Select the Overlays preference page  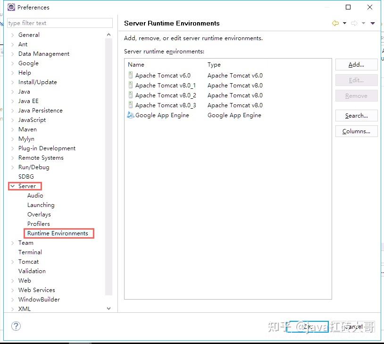pos(39,215)
